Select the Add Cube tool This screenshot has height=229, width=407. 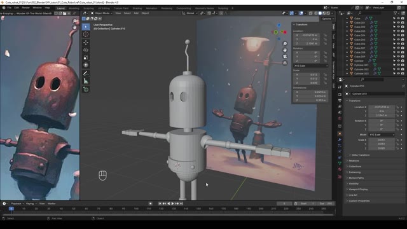click(86, 89)
